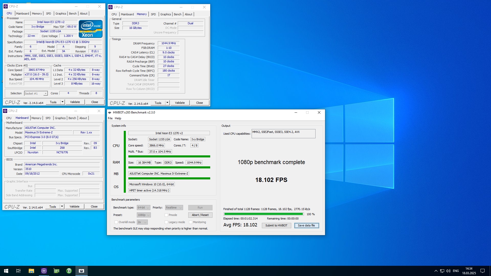This screenshot has height=276, width=491.
Task: Enable Legacy mode checkbox
Action: tap(166, 222)
